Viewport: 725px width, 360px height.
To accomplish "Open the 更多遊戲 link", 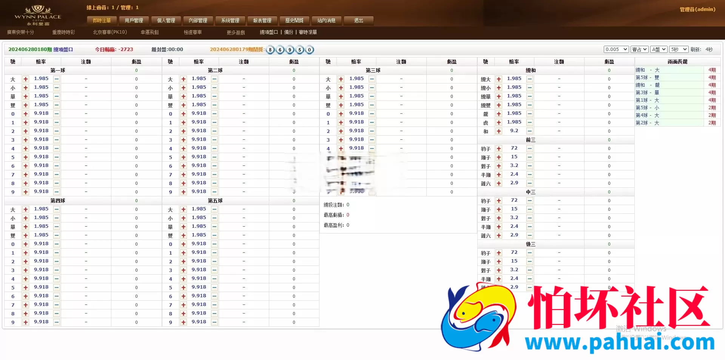I will [x=236, y=32].
